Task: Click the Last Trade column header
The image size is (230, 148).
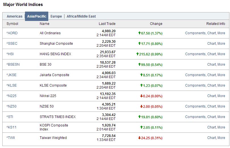Action: (x=107, y=24)
